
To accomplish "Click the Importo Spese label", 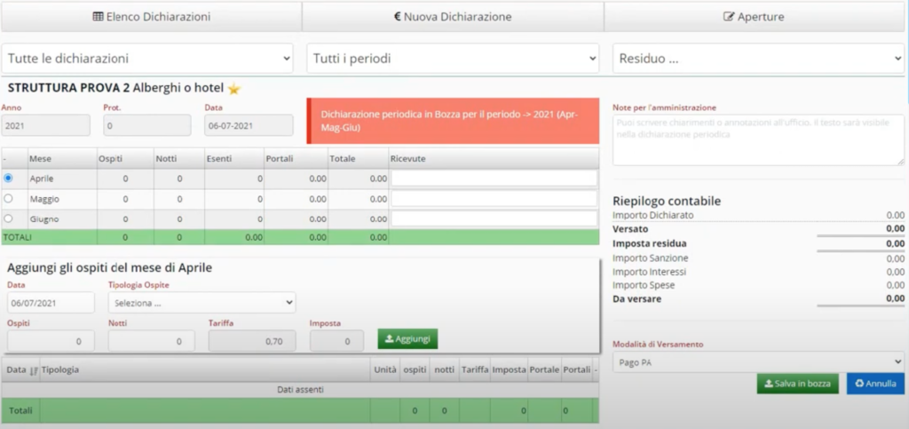I will click(x=644, y=285).
